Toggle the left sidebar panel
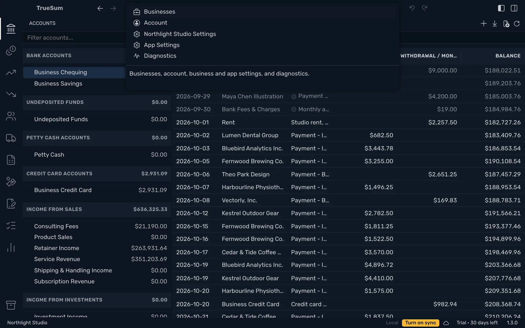This screenshot has width=525, height=328. [501, 8]
